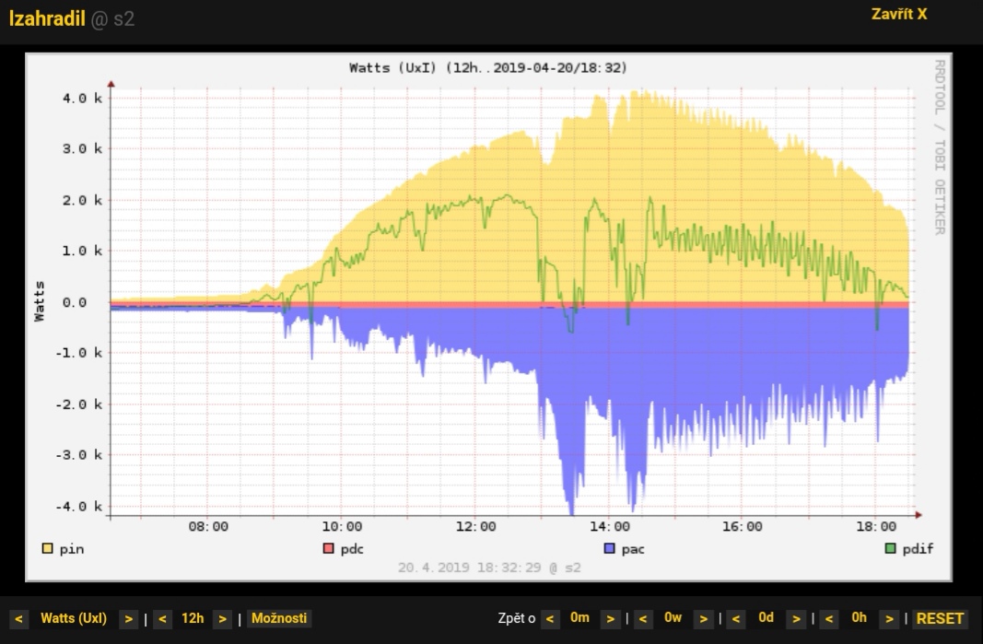This screenshot has width=983, height=644.
Task: Step forward the 0m offset
Action: [610, 618]
